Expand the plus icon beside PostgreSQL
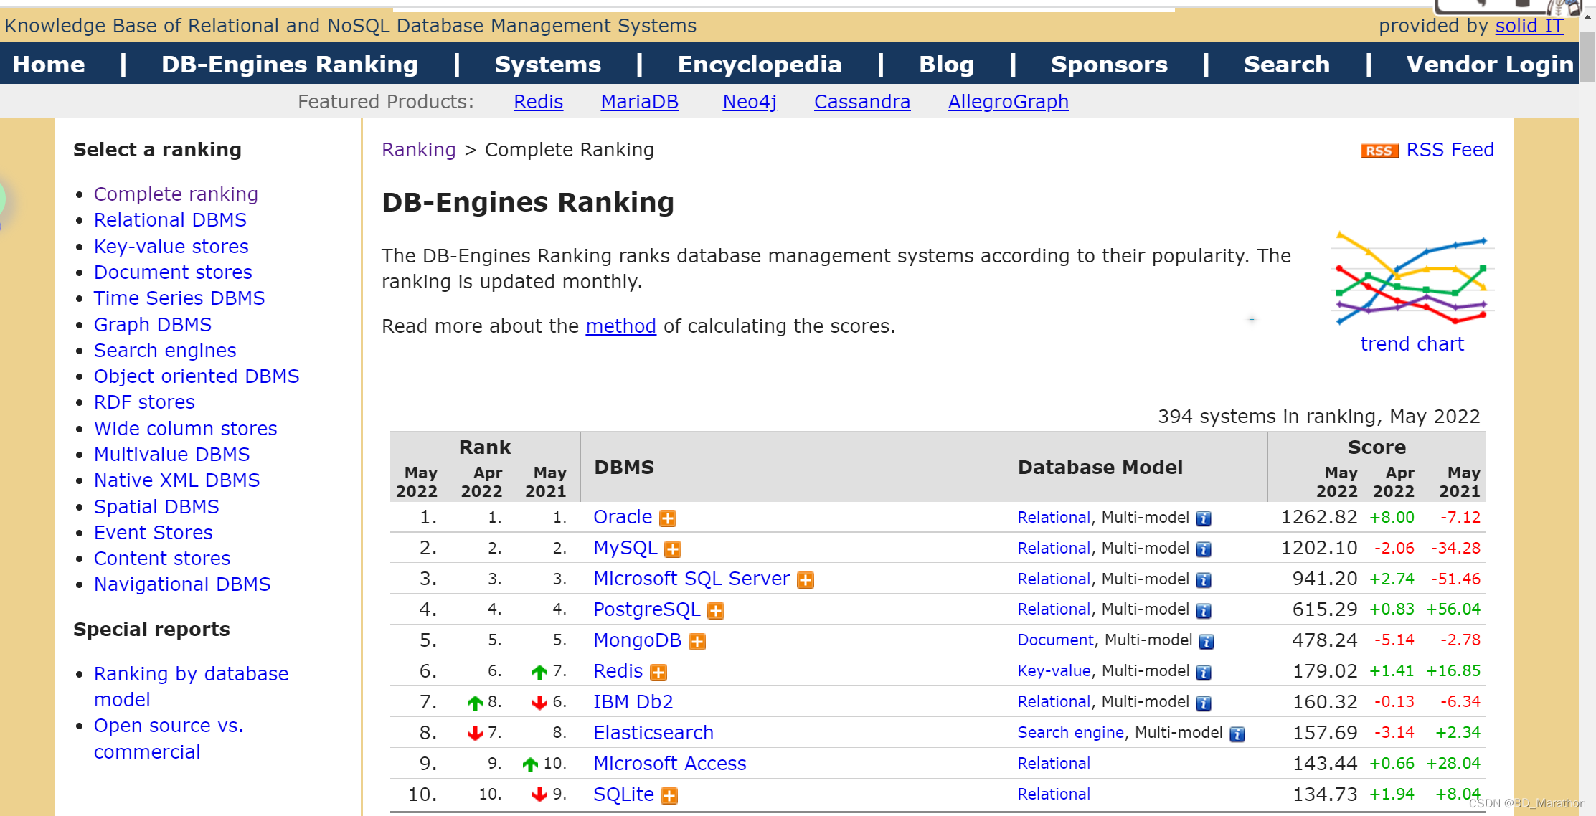 pyautogui.click(x=715, y=611)
